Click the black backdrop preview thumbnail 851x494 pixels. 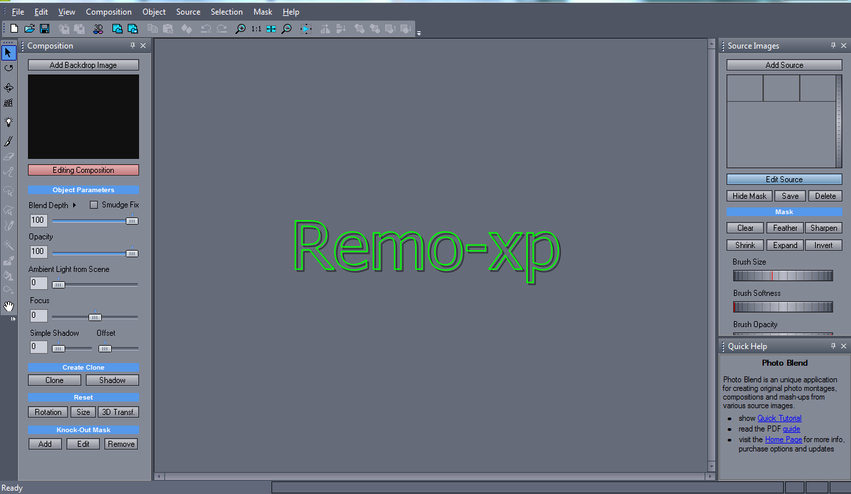click(83, 116)
